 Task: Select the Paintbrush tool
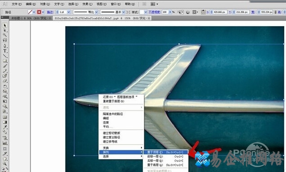pyautogui.click(x=5, y=66)
